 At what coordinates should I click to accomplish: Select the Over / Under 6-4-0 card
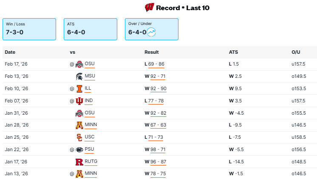[152, 29]
